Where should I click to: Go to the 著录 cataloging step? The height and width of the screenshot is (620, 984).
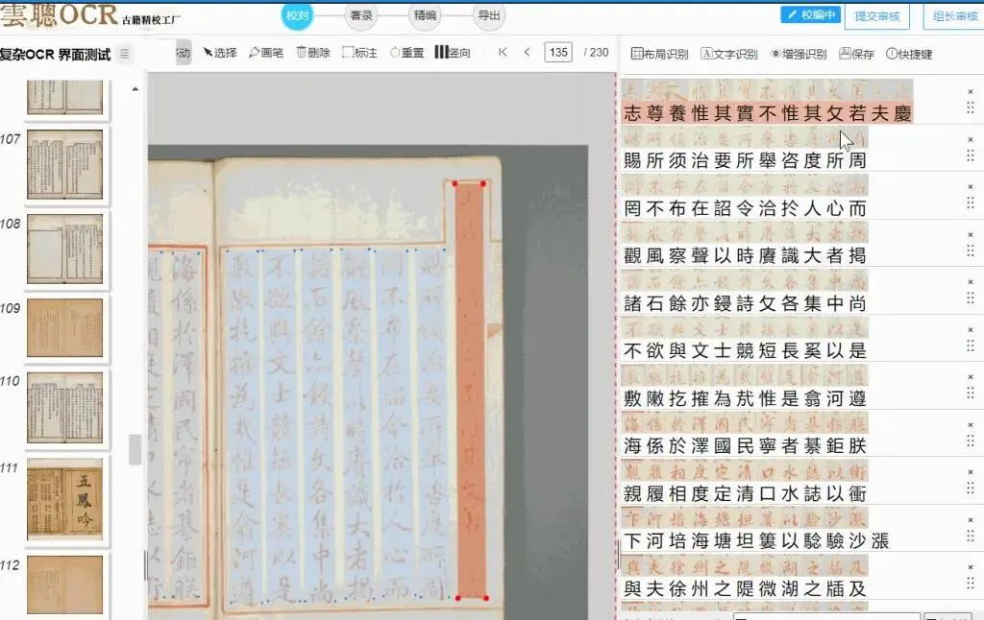coord(361,15)
